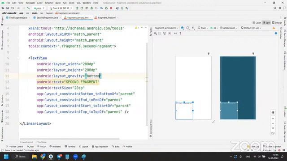Open the Device Manager toolbar icon
287x161 pixels.
pos(122,8)
